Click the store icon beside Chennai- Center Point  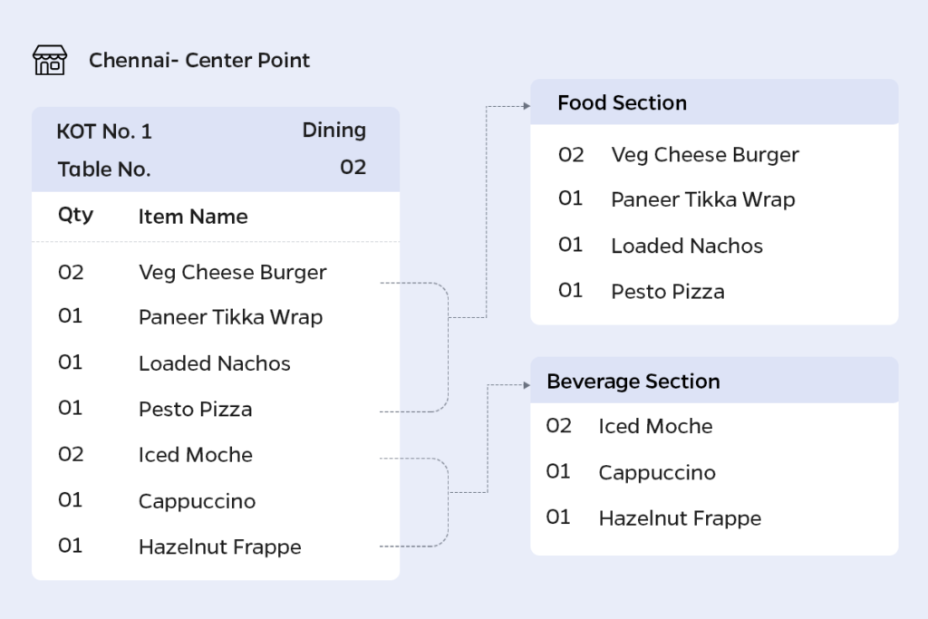(50, 60)
